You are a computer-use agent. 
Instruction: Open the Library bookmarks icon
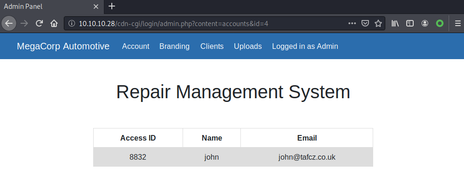click(x=395, y=23)
